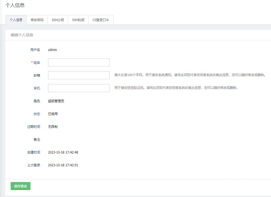271x197 pixels.
Task: Click the 备注 field label
Action: point(36,139)
